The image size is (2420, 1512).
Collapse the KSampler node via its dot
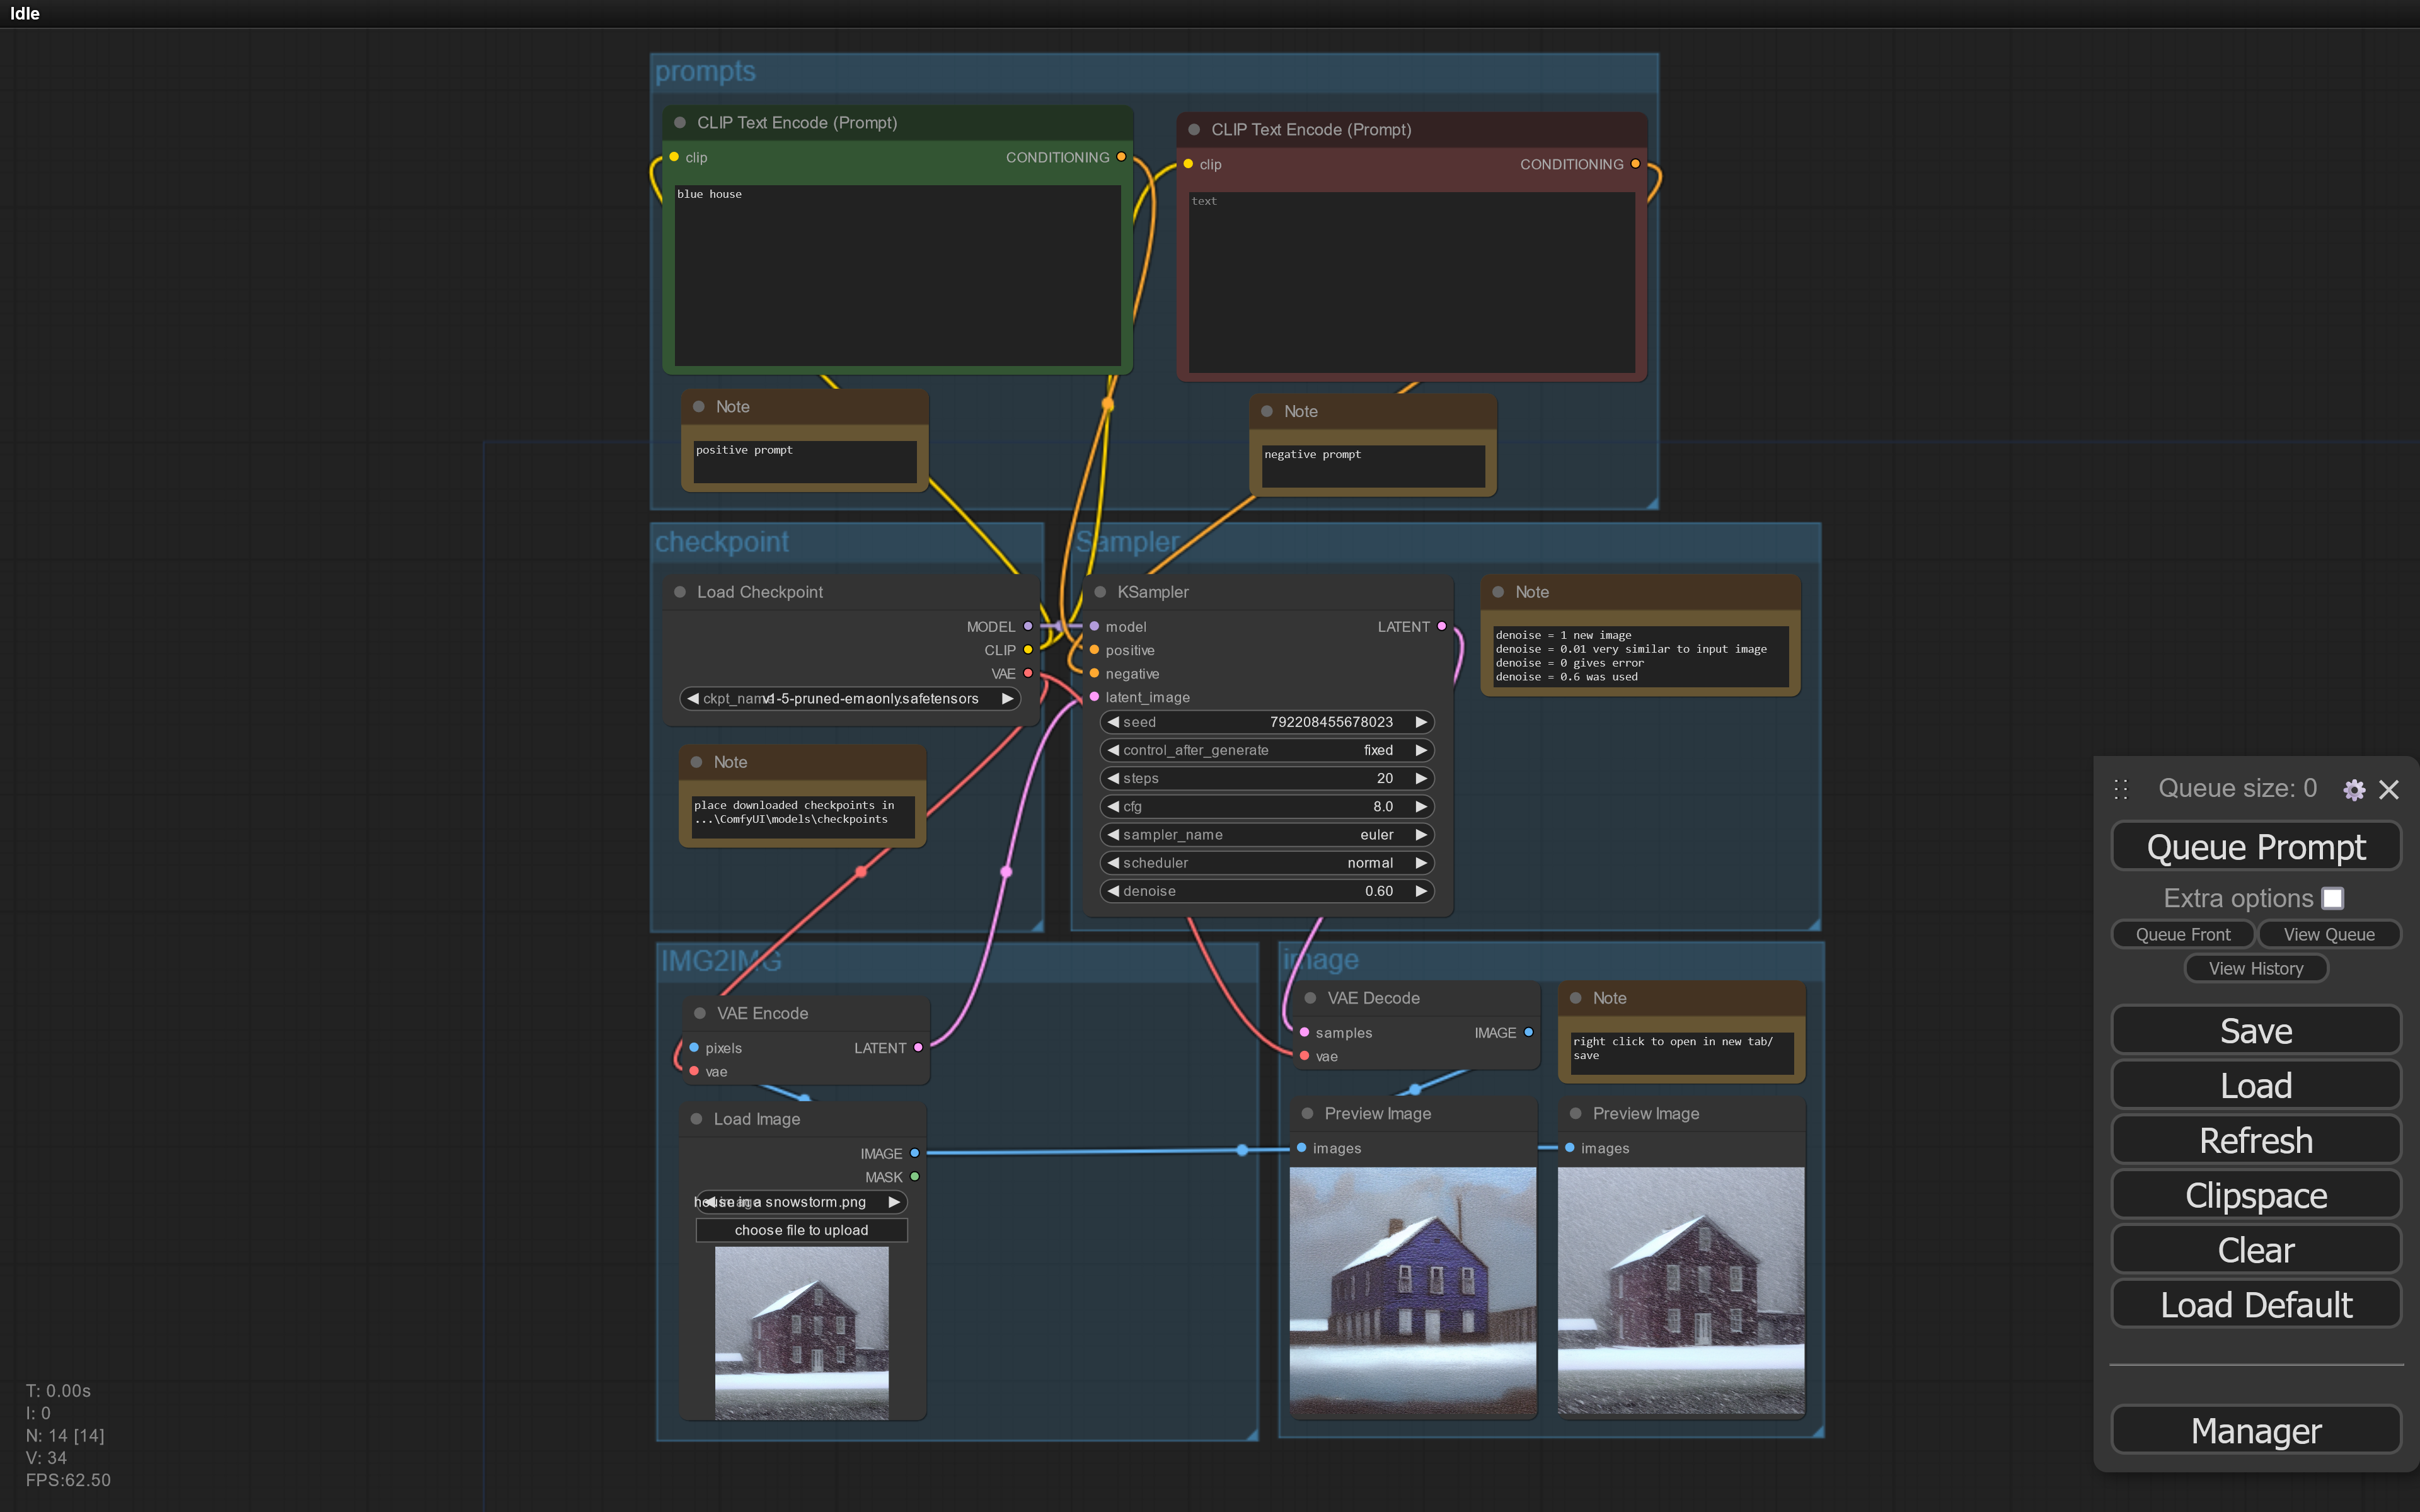click(x=1100, y=592)
